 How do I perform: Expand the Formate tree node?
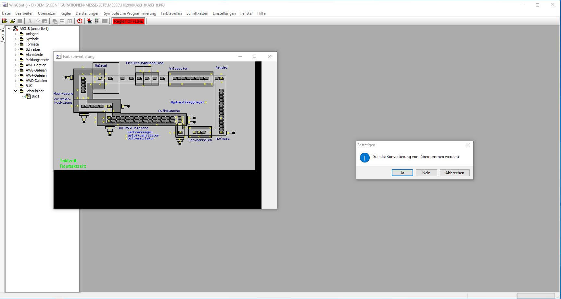click(15, 44)
